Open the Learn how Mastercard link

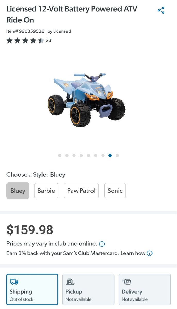(x=133, y=253)
